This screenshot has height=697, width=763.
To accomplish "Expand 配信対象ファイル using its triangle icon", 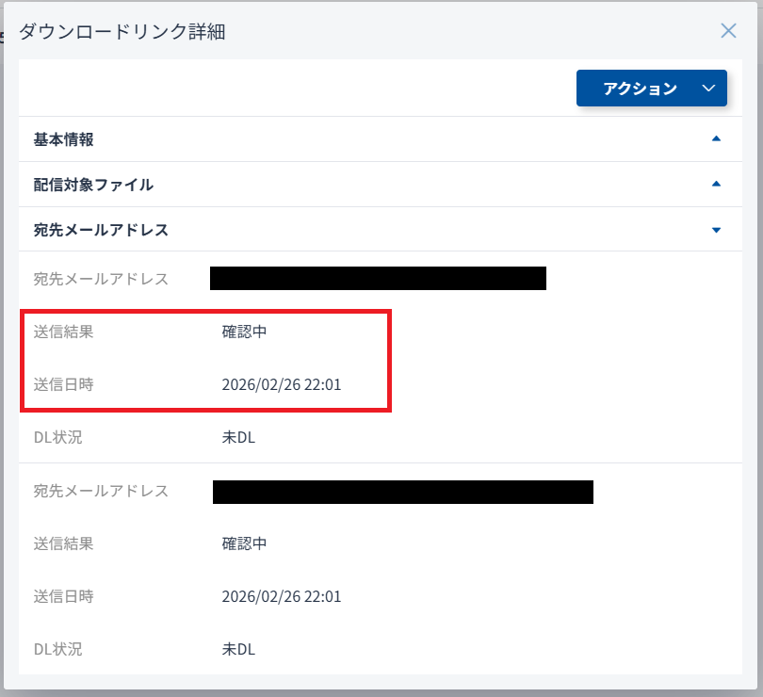I will point(716,185).
